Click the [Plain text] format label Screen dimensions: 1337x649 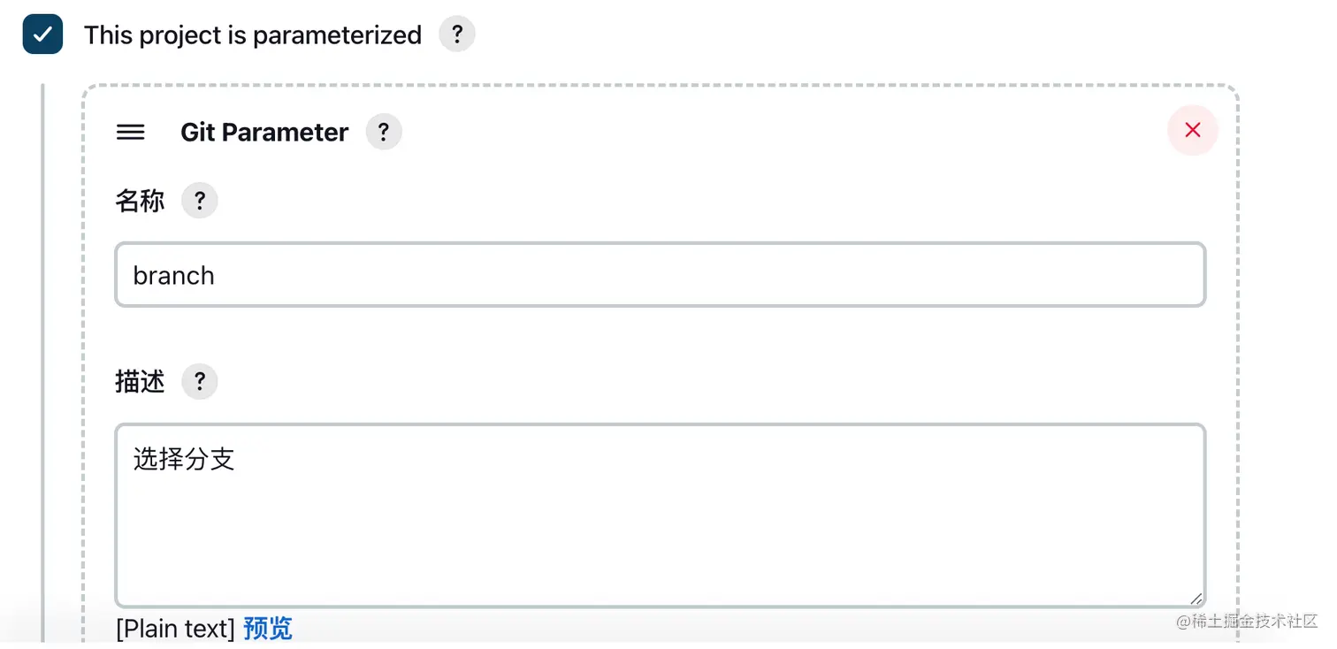175,629
